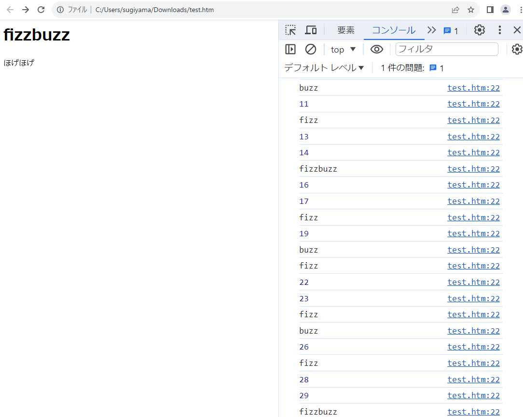This screenshot has height=417, width=523.
Task: Bookmark this page with star icon
Action: pyautogui.click(x=471, y=10)
